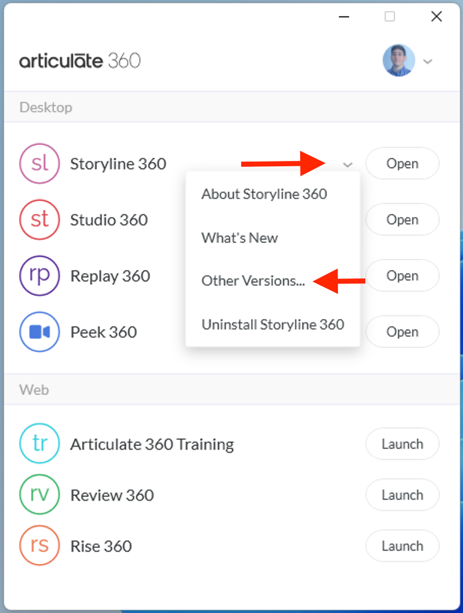The width and height of the screenshot is (463, 613).
Task: Launch Review 360
Action: 402,495
